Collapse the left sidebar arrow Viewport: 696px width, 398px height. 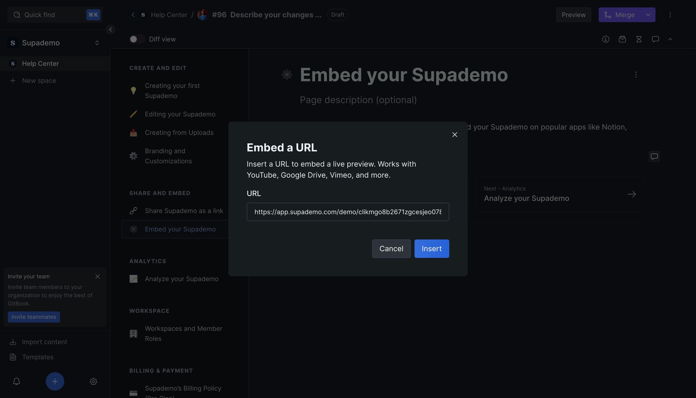(x=110, y=30)
